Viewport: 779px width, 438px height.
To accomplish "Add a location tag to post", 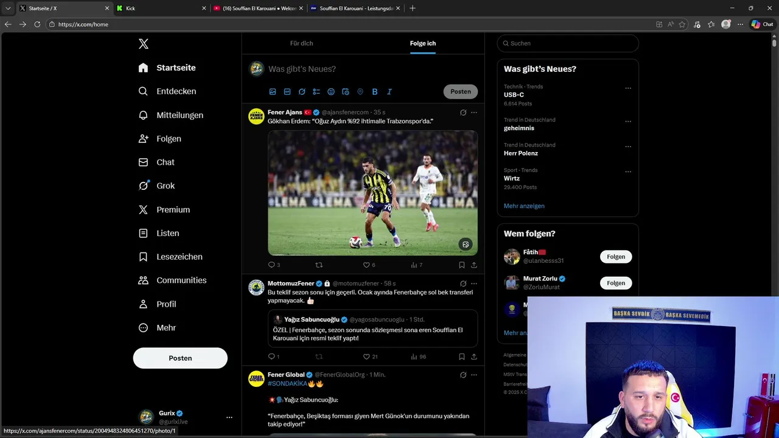I will pyautogui.click(x=360, y=92).
